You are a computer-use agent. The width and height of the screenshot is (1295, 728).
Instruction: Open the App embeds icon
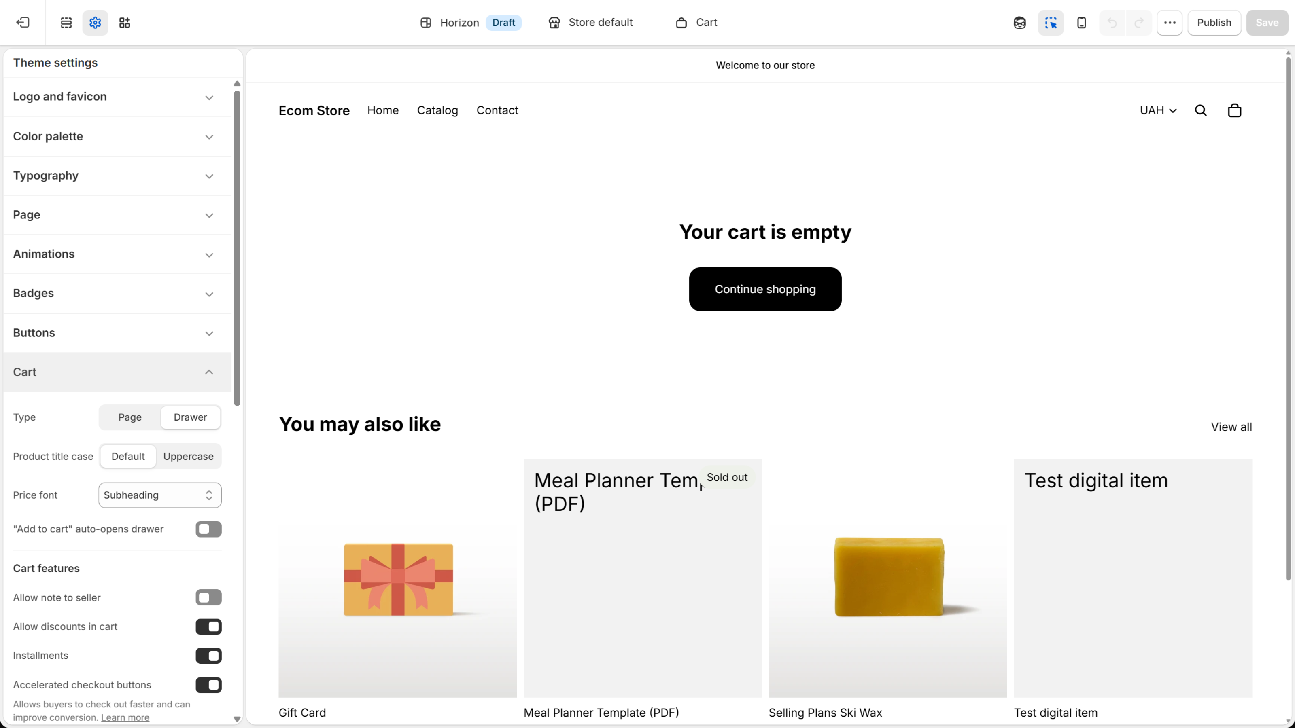125,23
